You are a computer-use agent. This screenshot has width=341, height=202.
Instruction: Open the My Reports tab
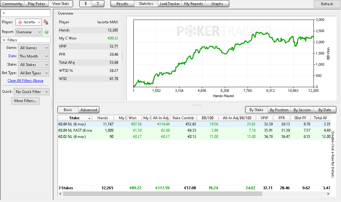click(x=194, y=4)
